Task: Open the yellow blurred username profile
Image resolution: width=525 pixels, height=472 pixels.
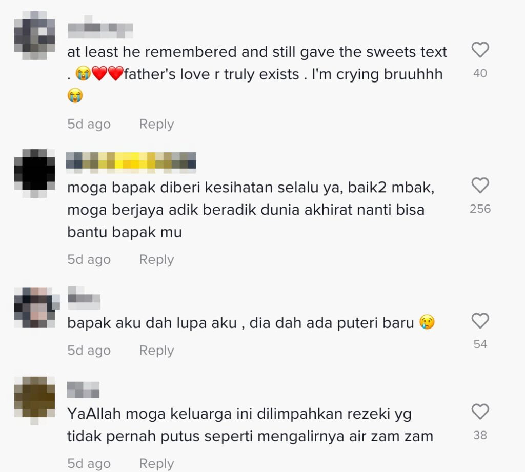Action: click(131, 162)
